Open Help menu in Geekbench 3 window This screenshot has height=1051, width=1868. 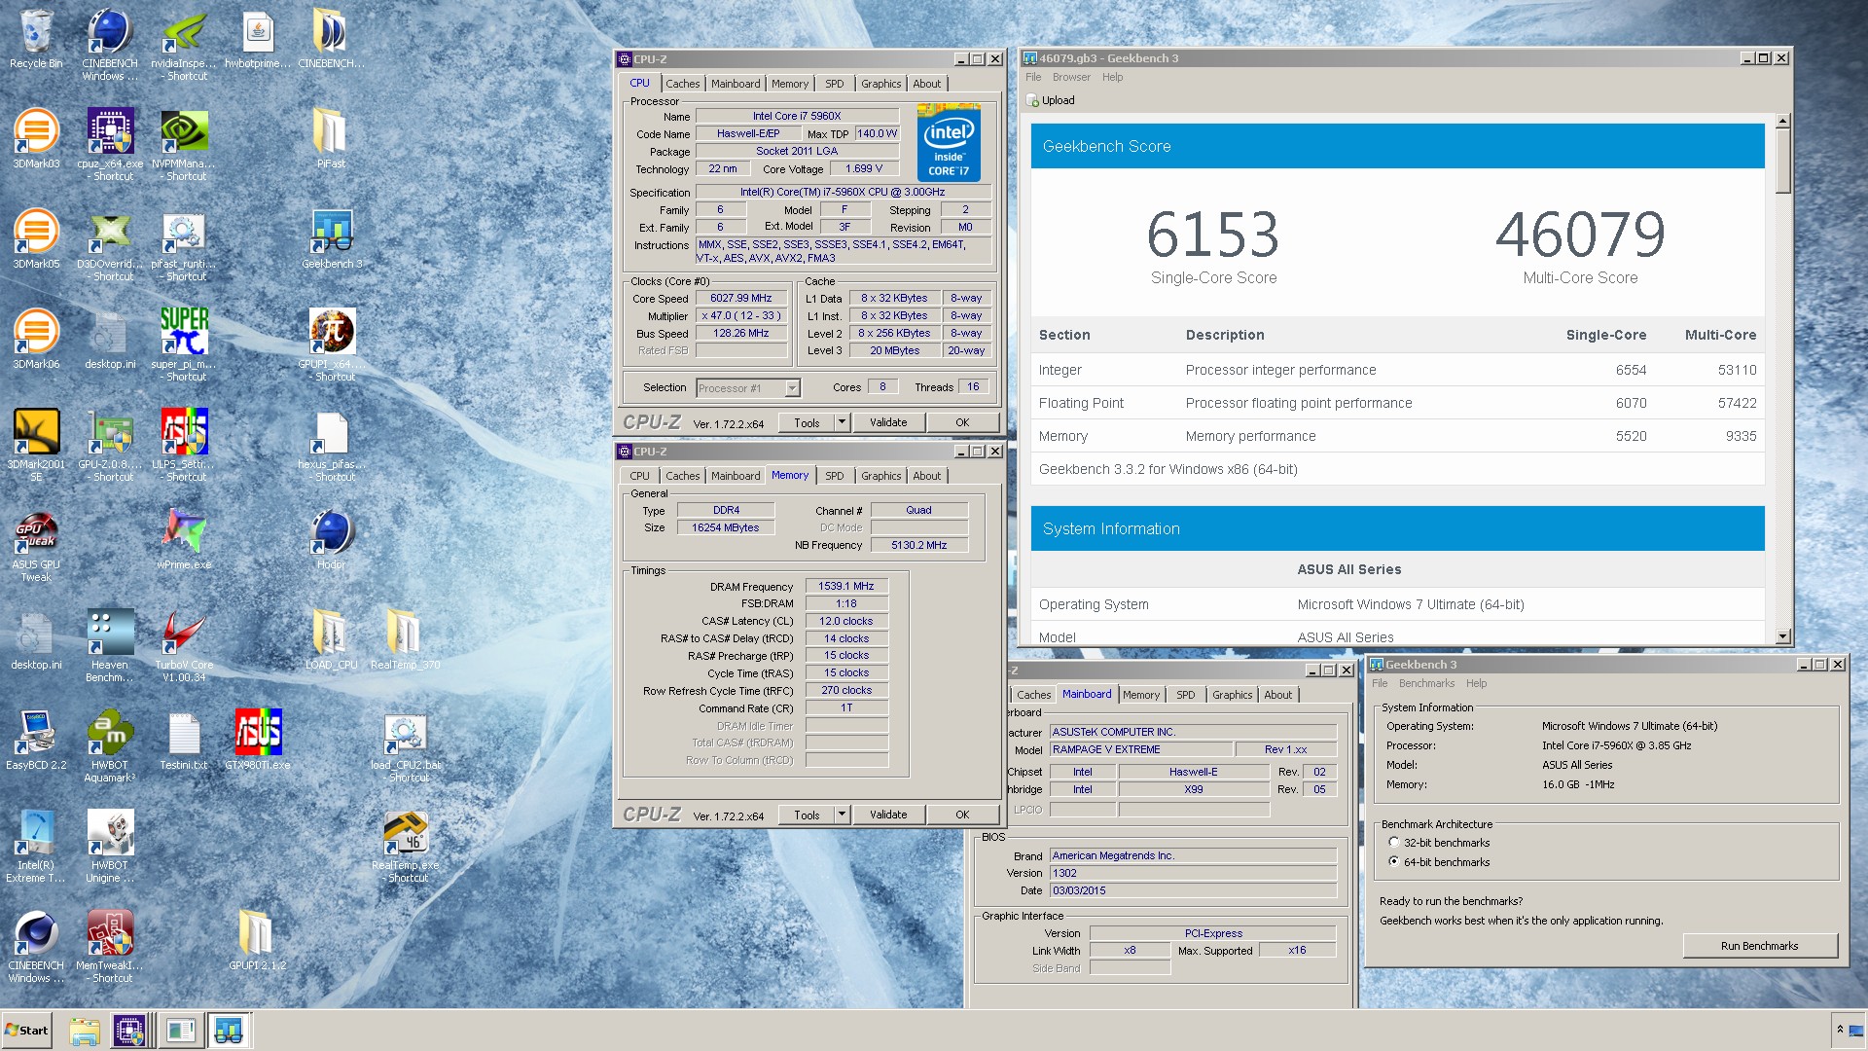[x=1476, y=683]
